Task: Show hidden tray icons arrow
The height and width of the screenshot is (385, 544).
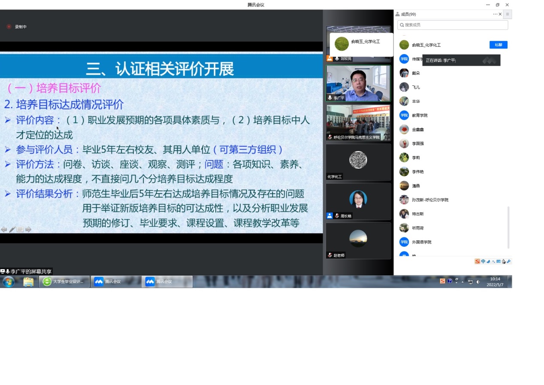Action: point(462,282)
